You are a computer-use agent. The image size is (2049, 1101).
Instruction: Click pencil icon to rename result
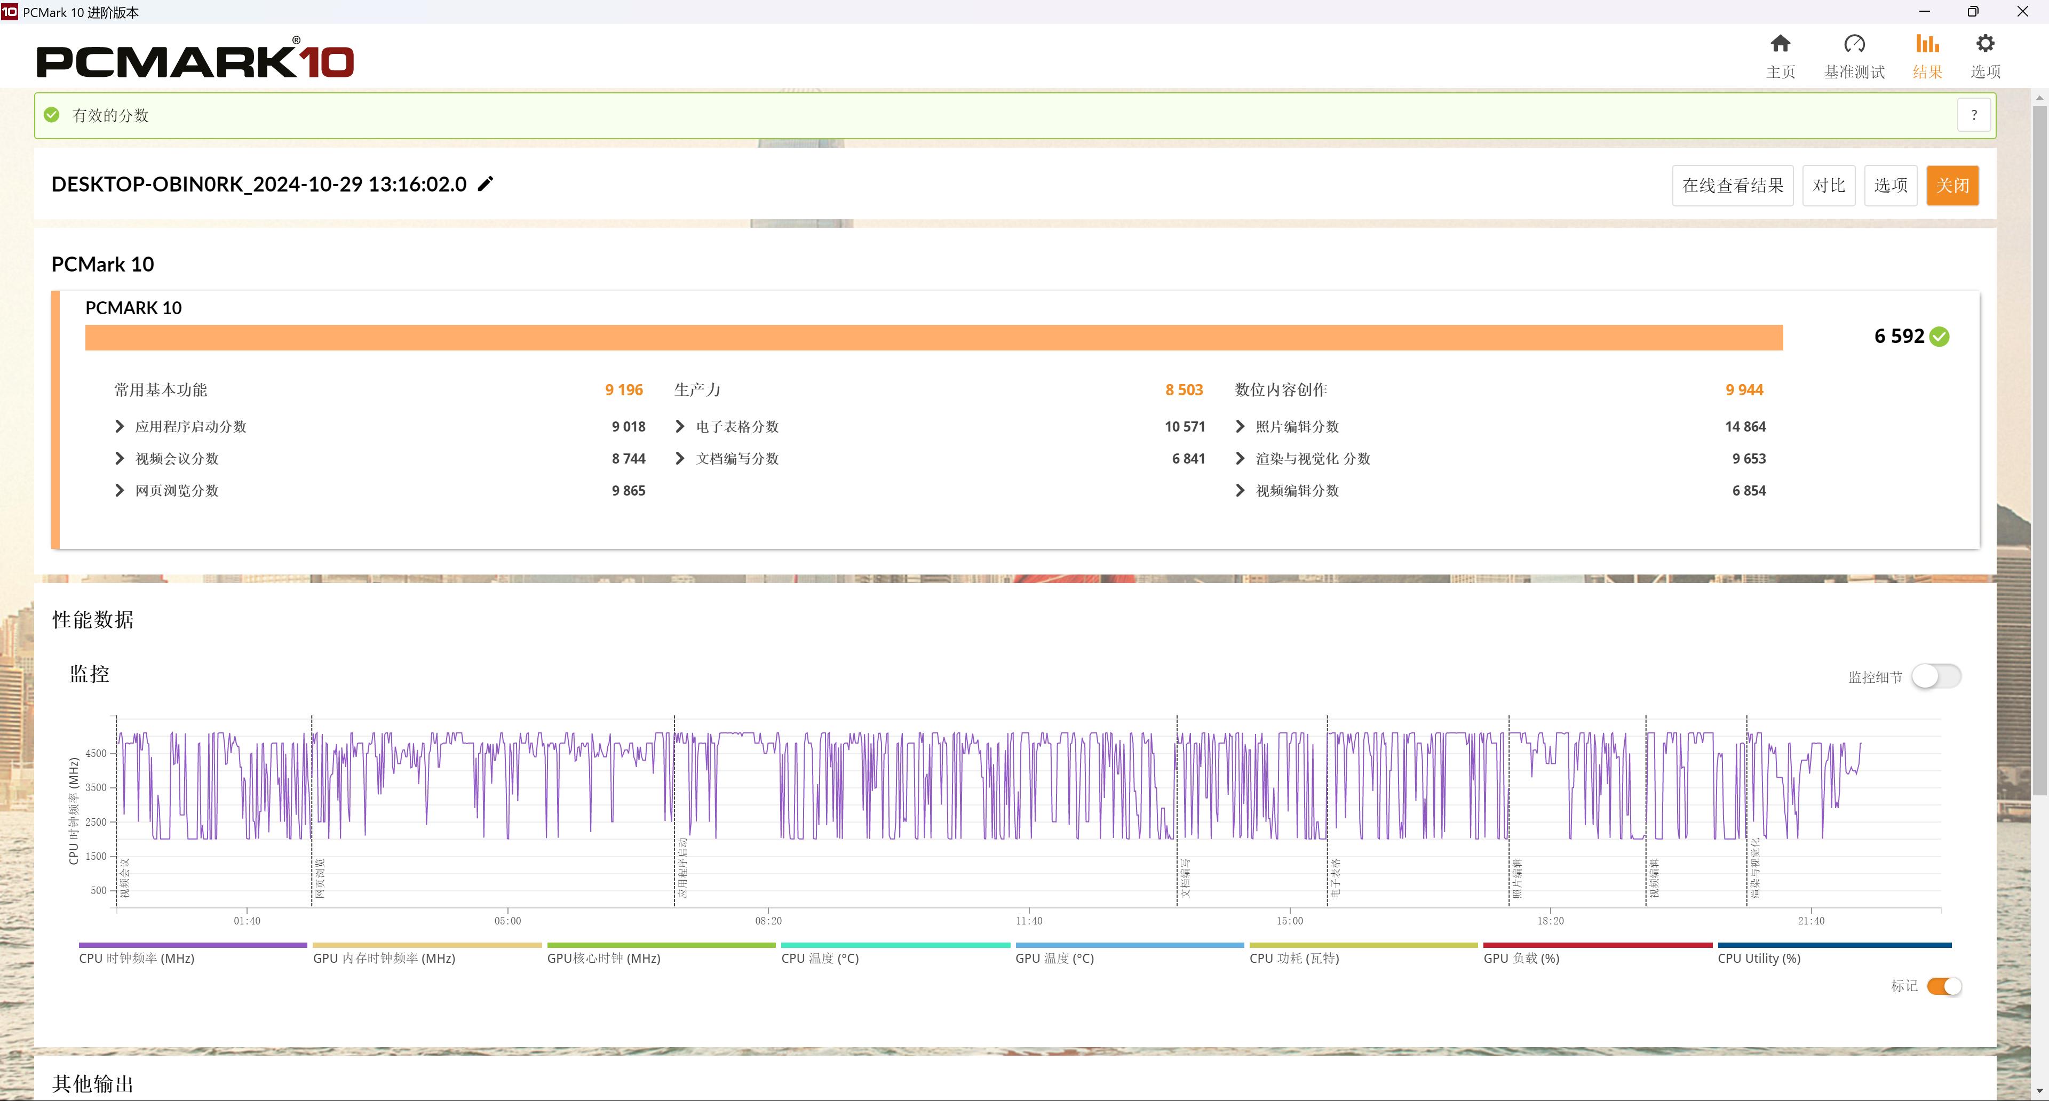pos(485,185)
